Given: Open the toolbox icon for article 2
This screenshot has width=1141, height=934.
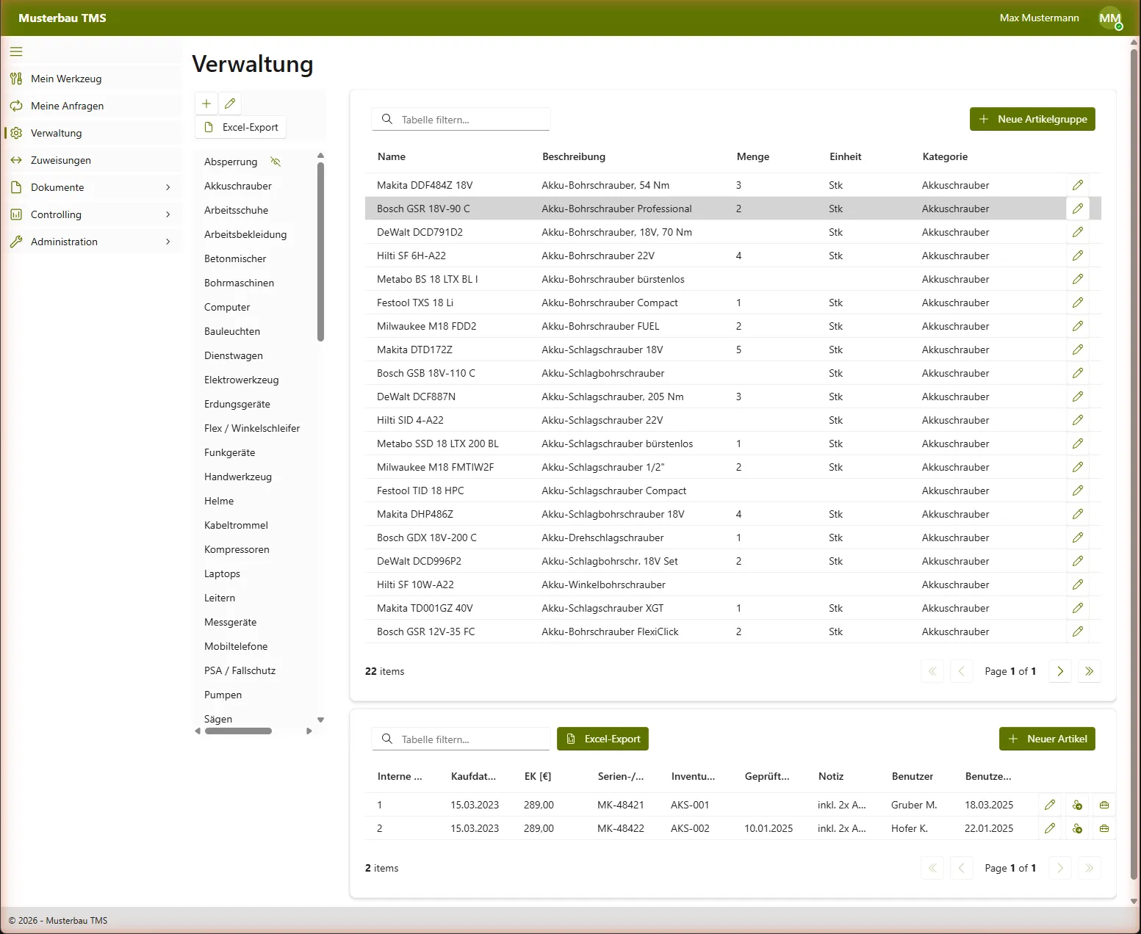Looking at the screenshot, I should click(x=1104, y=828).
